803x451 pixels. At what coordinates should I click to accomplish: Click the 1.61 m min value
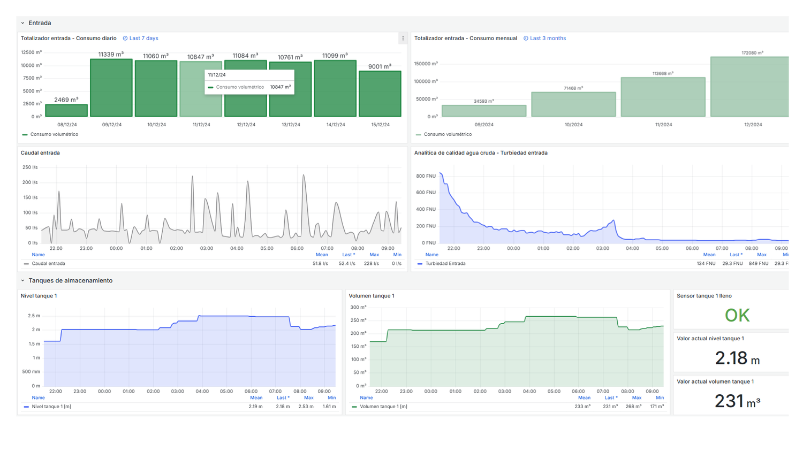pyautogui.click(x=329, y=407)
